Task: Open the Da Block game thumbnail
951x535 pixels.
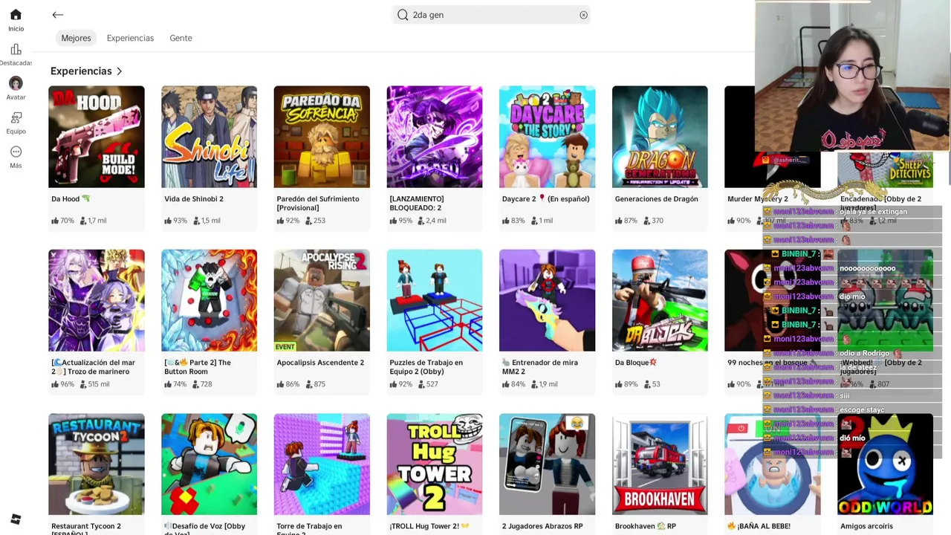Action: [660, 300]
